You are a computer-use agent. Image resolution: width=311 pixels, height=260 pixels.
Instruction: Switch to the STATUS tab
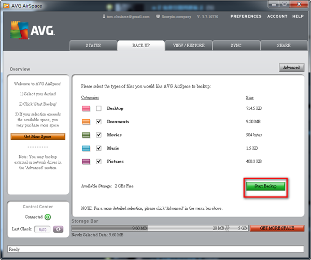point(93,46)
